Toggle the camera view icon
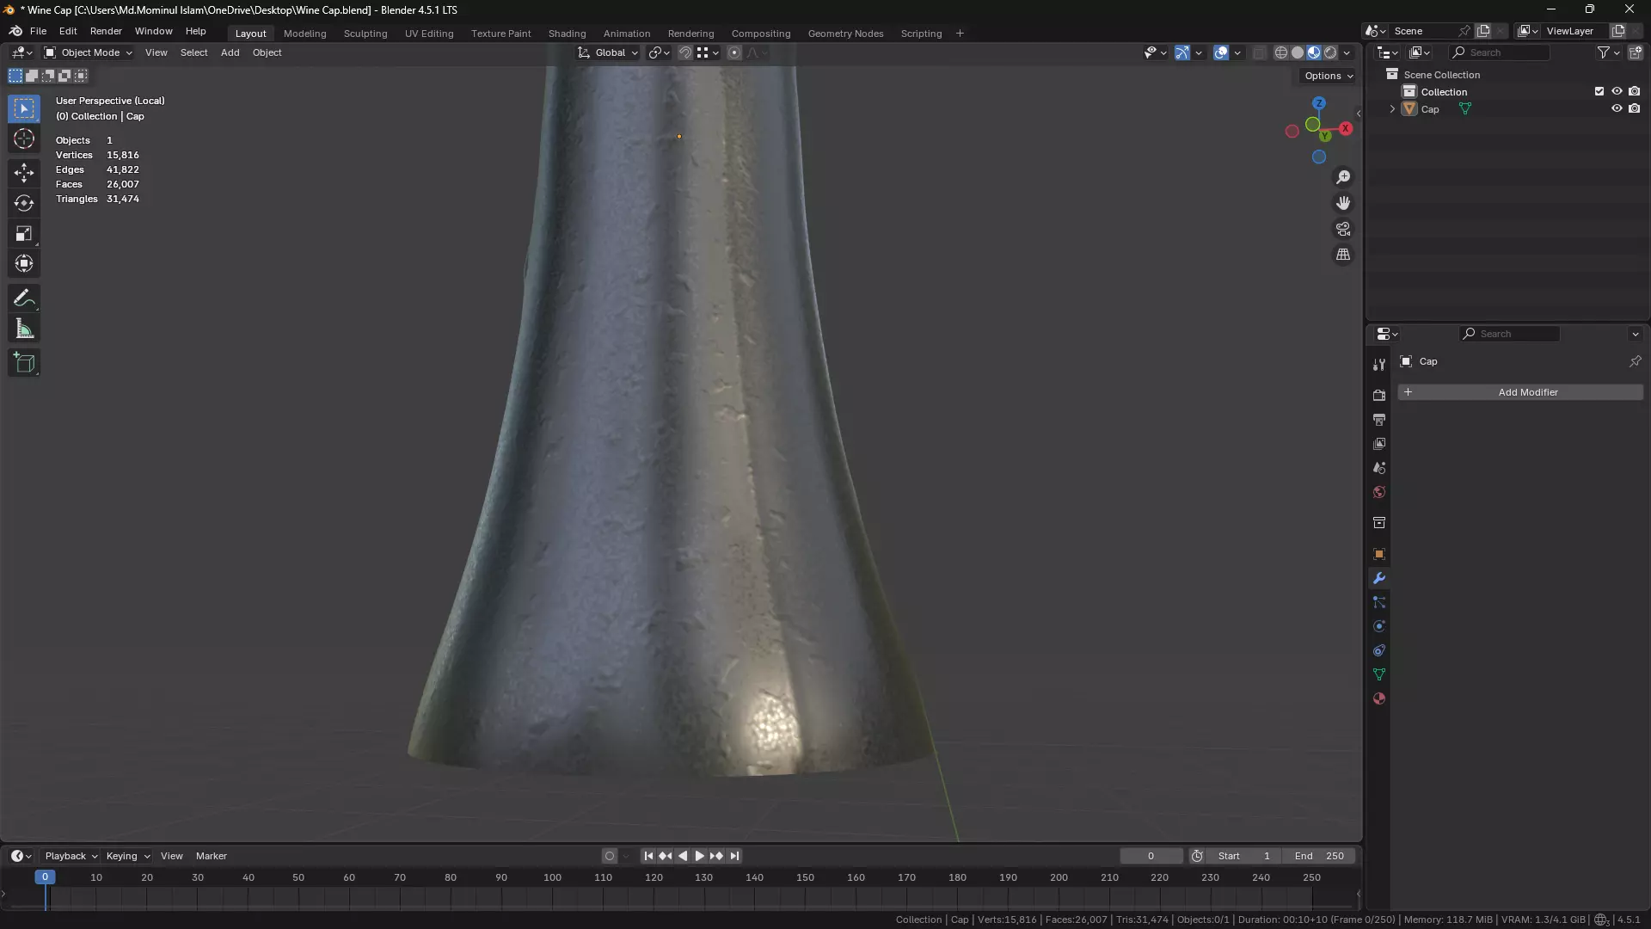Viewport: 1651px width, 929px height. tap(1343, 229)
